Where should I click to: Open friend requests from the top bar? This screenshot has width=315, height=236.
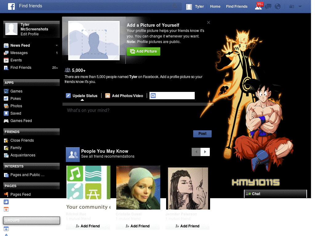pyautogui.click(x=259, y=6)
